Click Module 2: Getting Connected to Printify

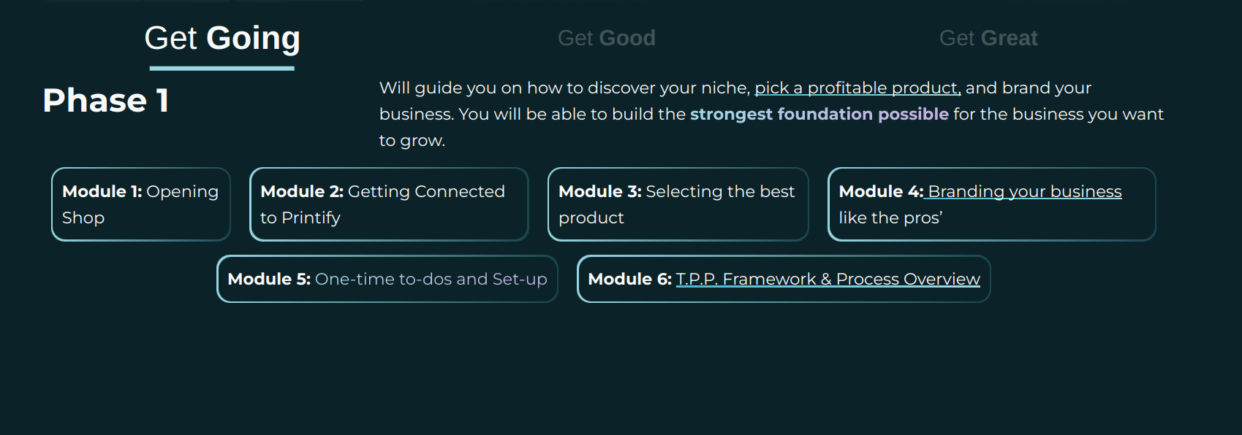point(388,204)
